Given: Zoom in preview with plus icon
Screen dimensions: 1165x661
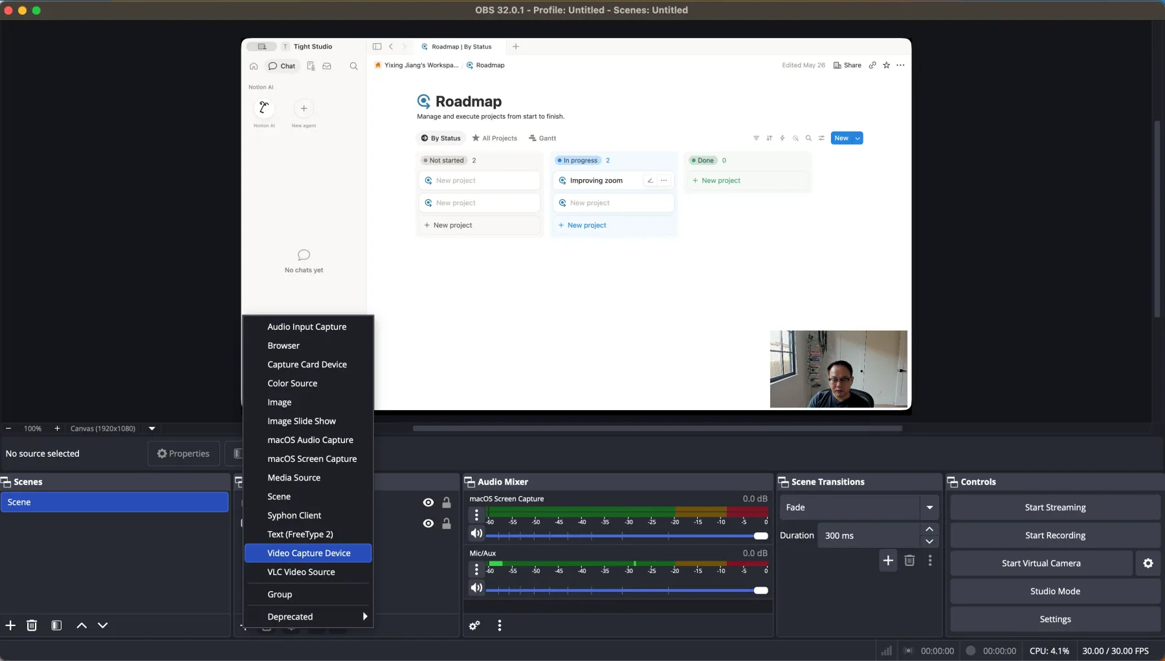Looking at the screenshot, I should pos(57,428).
